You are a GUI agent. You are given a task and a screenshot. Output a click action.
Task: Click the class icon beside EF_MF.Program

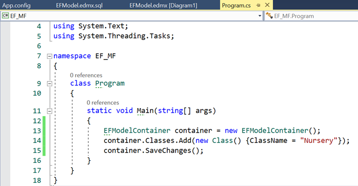tap(269, 15)
